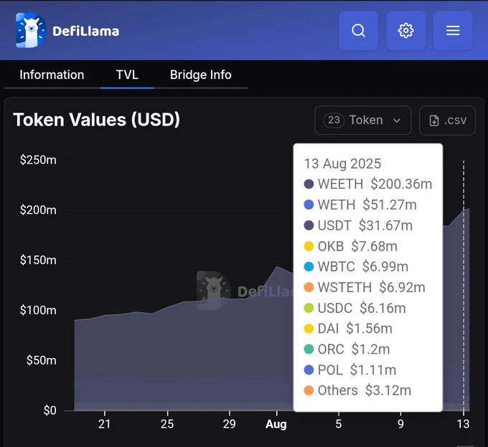Screen dimensions: 488x447
Task: Click the '13 Aug 2025' tooltip date
Action: pyautogui.click(x=342, y=164)
